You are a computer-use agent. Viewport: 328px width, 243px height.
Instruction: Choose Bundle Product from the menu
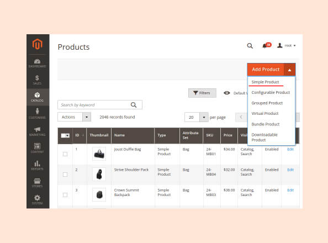(266, 124)
